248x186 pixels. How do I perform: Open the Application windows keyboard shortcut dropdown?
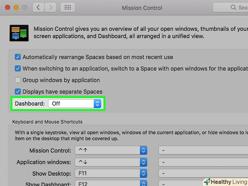[111, 162]
